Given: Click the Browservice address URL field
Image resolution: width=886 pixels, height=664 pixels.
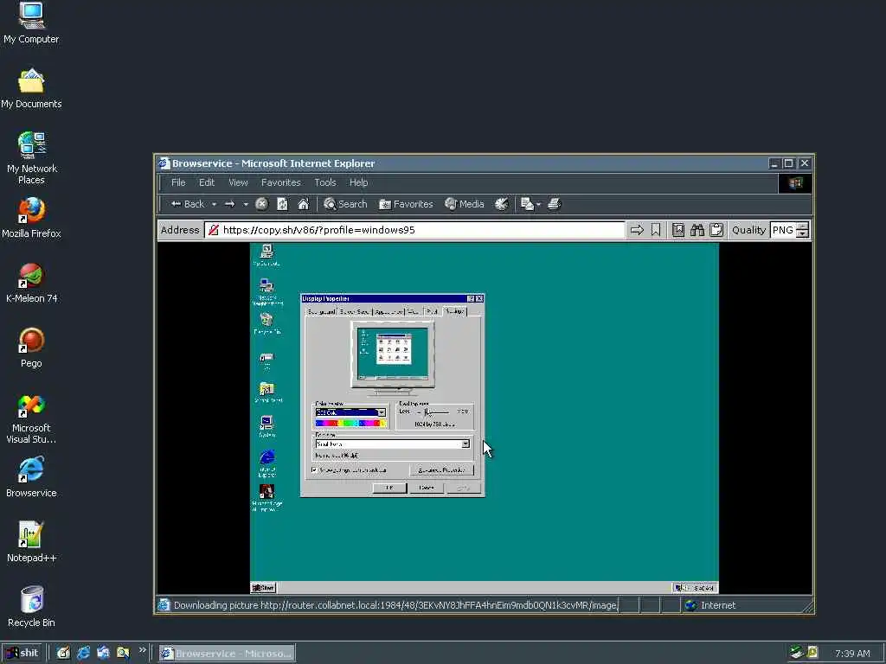Looking at the screenshot, I should (x=415, y=230).
